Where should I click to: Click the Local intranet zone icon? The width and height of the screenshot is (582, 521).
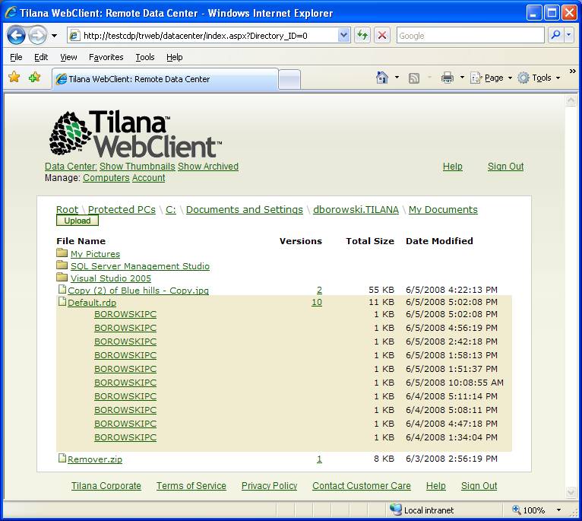(x=396, y=510)
